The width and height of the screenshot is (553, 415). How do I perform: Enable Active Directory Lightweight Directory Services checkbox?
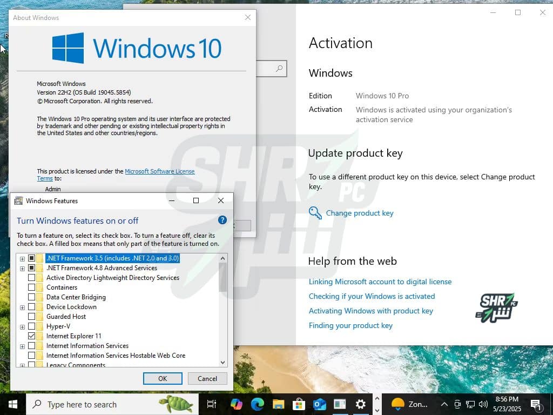click(x=31, y=278)
